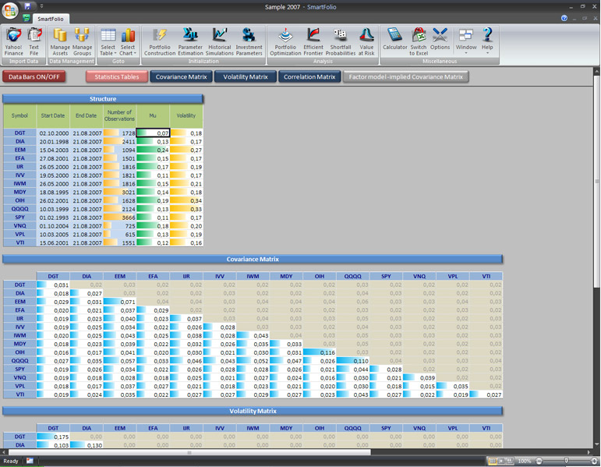Click the vertical scrollbar up arrow

click(x=597, y=71)
